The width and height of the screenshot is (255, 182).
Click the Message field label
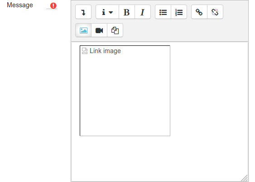[20, 5]
